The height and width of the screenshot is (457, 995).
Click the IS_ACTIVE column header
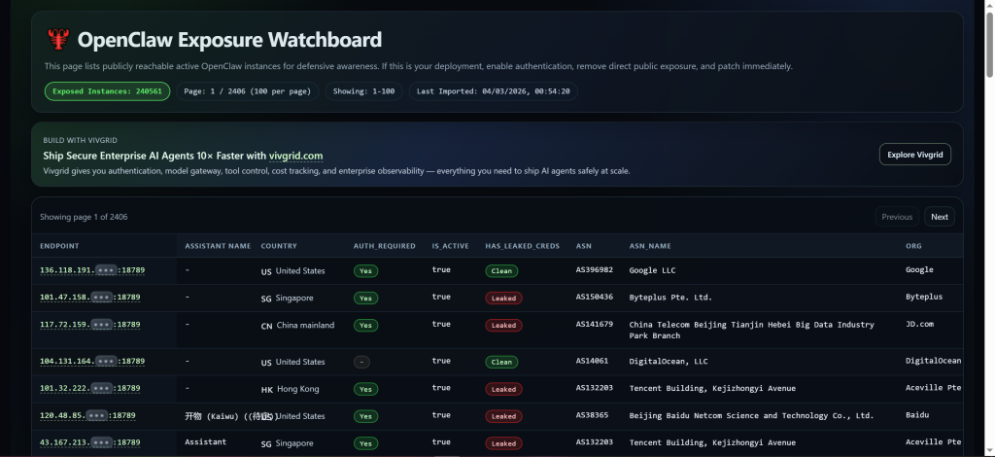pos(451,246)
